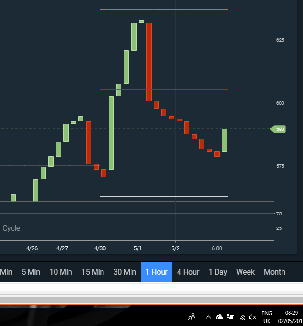Click the green 590 current price marker
Image resolution: width=303 pixels, height=326 pixels.
tap(278, 129)
